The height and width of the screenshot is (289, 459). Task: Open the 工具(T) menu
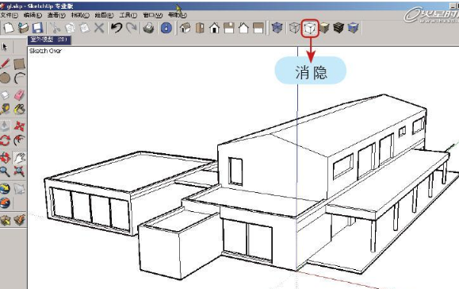(128, 15)
